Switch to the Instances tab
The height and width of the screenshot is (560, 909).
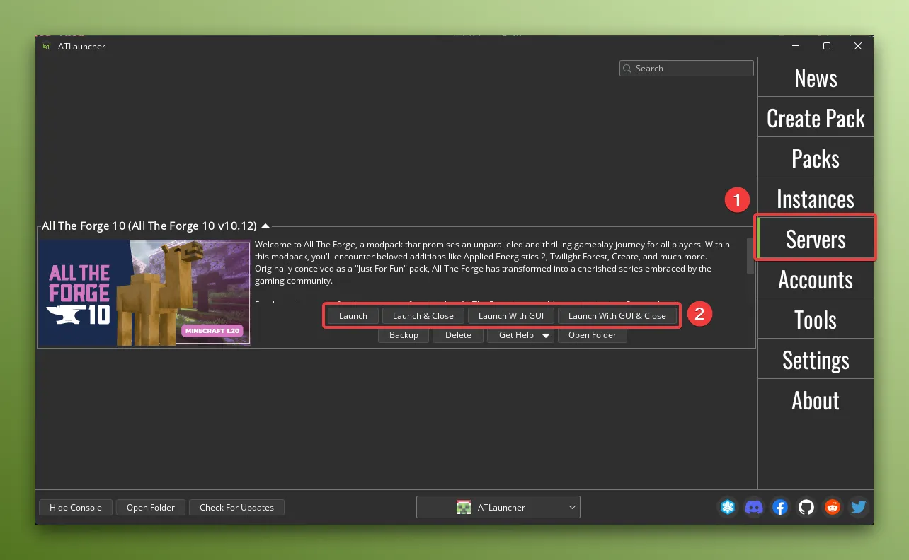point(815,199)
